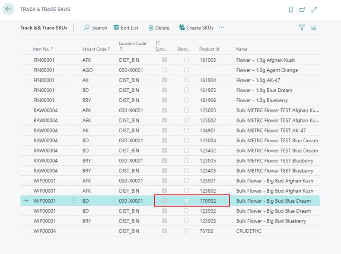Click the back arrow button
The width and height of the screenshot is (341, 254).
pos(8,9)
